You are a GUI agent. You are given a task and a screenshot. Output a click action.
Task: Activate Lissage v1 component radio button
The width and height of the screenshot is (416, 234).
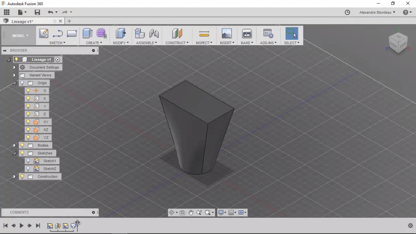(57, 60)
